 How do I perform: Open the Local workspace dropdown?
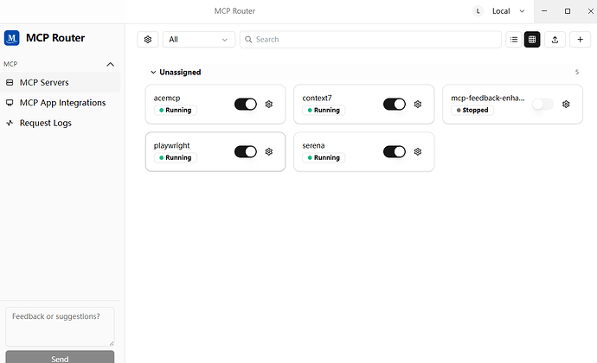[508, 11]
